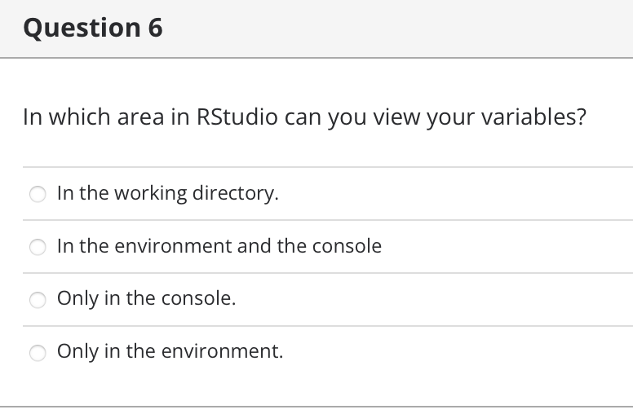Click the "In the working directory." answer text

pyautogui.click(x=167, y=193)
